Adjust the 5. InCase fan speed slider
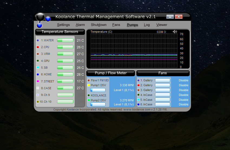This screenshot has width=230, height=150. [x=163, y=99]
